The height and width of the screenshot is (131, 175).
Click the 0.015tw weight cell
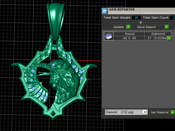(x=160, y=38)
